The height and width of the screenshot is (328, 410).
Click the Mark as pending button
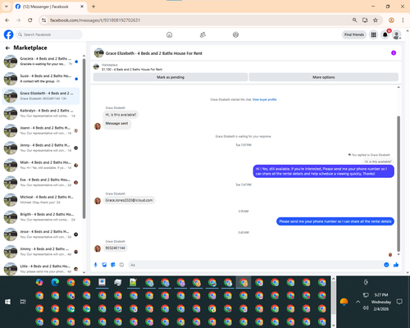tap(171, 77)
